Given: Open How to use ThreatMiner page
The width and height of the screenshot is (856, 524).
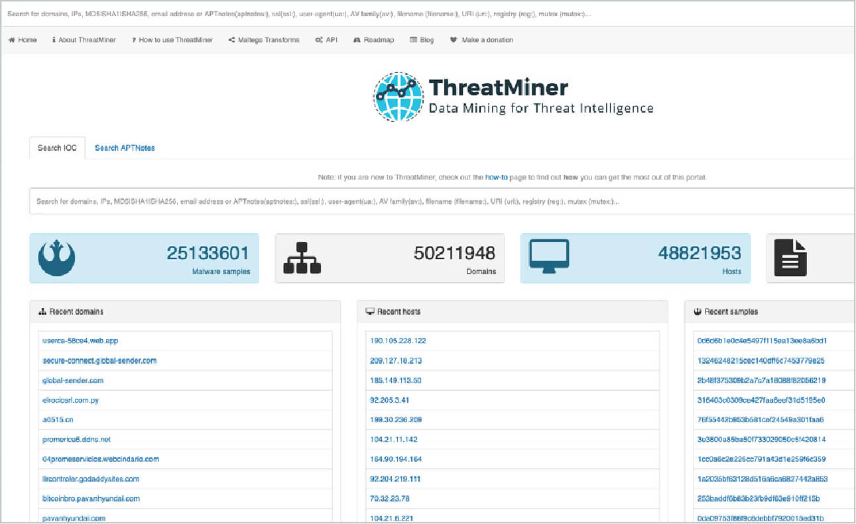Looking at the screenshot, I should tap(172, 40).
